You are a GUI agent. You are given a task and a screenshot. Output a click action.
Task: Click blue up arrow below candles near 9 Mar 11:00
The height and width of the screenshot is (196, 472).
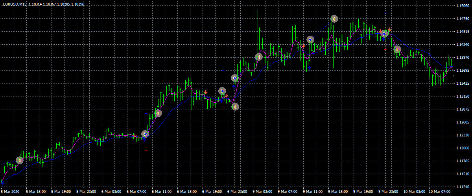point(310,67)
